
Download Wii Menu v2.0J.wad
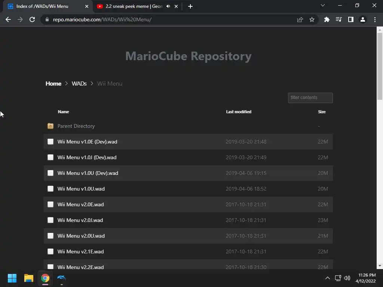click(80, 220)
